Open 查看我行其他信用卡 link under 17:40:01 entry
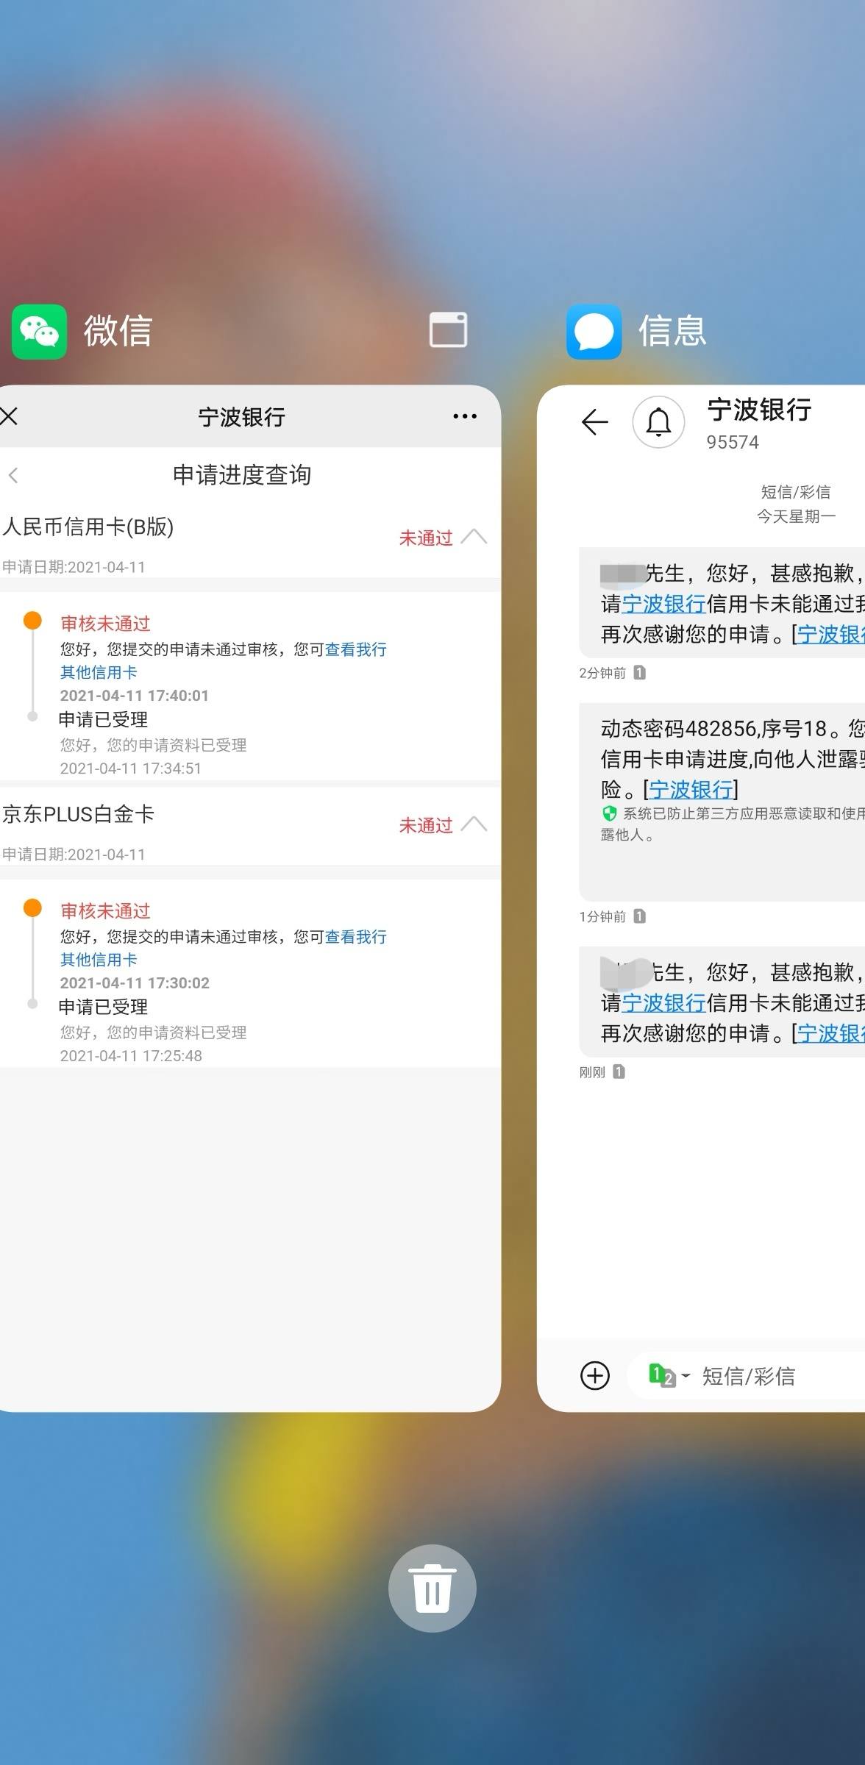 [224, 660]
